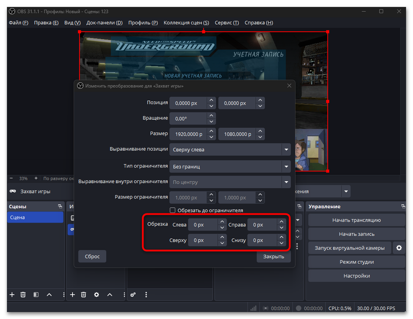The height and width of the screenshot is (319, 413).
Task: Expand dropdown arrow right of transform dialog
Action: point(346,191)
